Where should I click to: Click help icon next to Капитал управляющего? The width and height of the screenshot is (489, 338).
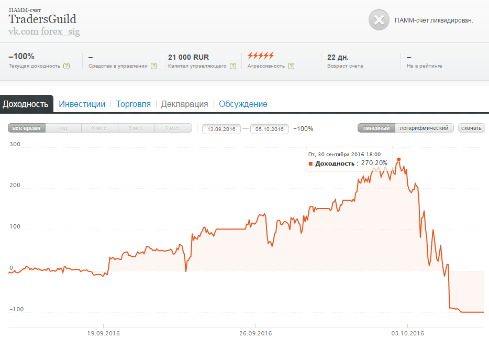click(x=233, y=66)
